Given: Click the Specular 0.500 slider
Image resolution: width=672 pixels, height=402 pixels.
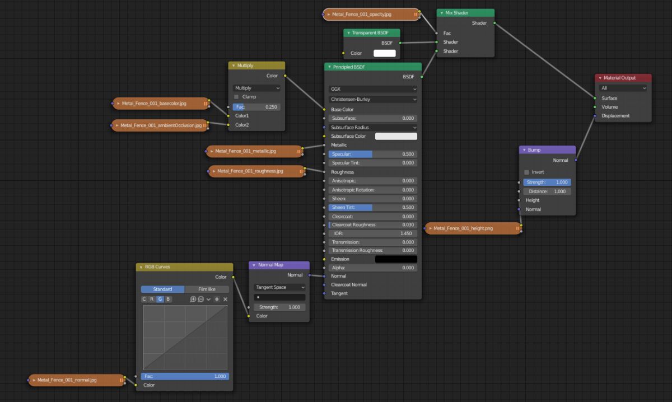Looking at the screenshot, I should point(373,154).
